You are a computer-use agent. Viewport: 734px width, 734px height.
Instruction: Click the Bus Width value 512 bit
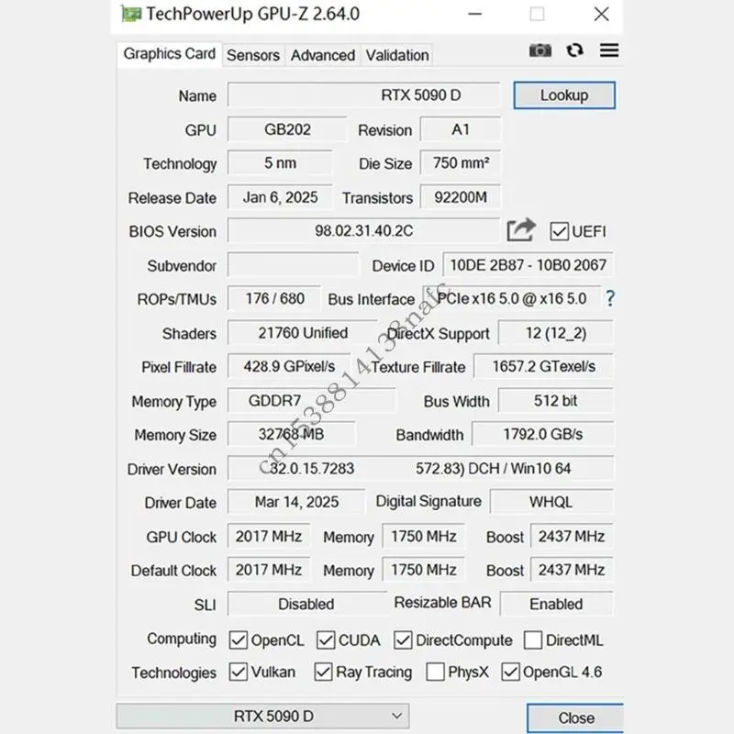pyautogui.click(x=556, y=401)
